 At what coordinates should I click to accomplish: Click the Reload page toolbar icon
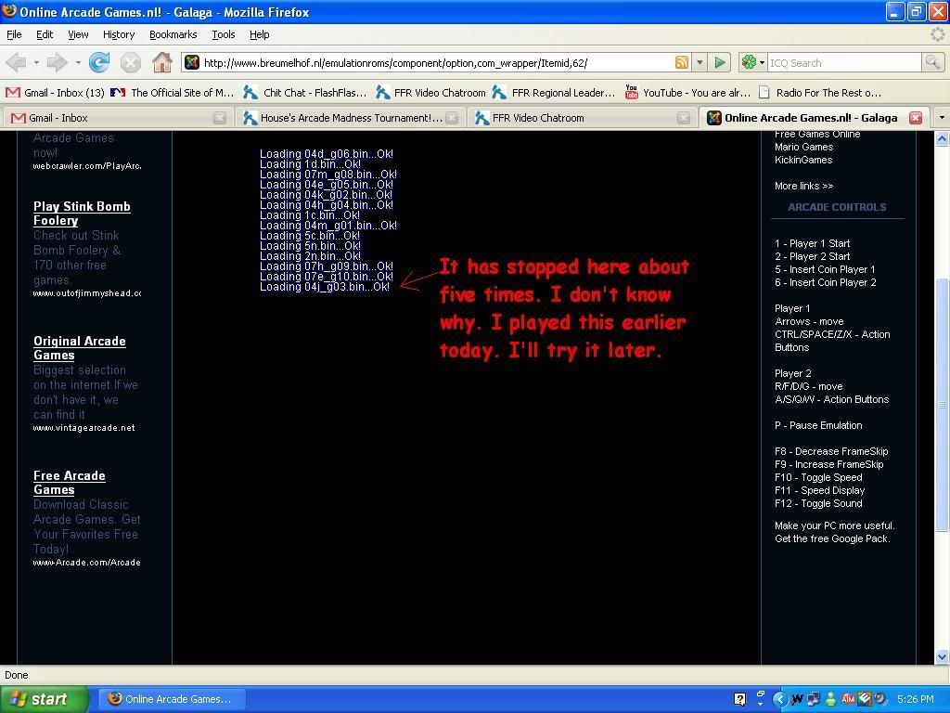click(99, 62)
